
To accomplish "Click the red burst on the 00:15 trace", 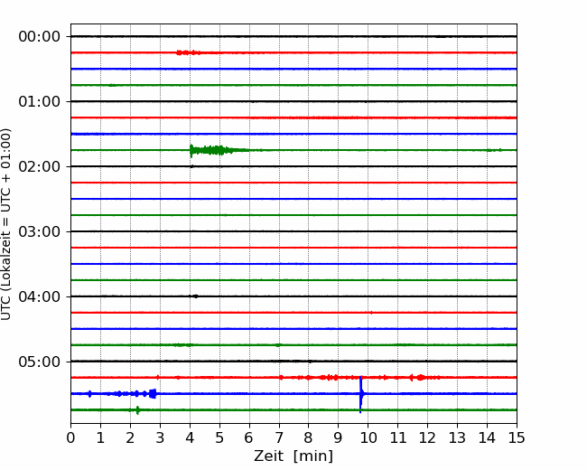I will pos(189,52).
